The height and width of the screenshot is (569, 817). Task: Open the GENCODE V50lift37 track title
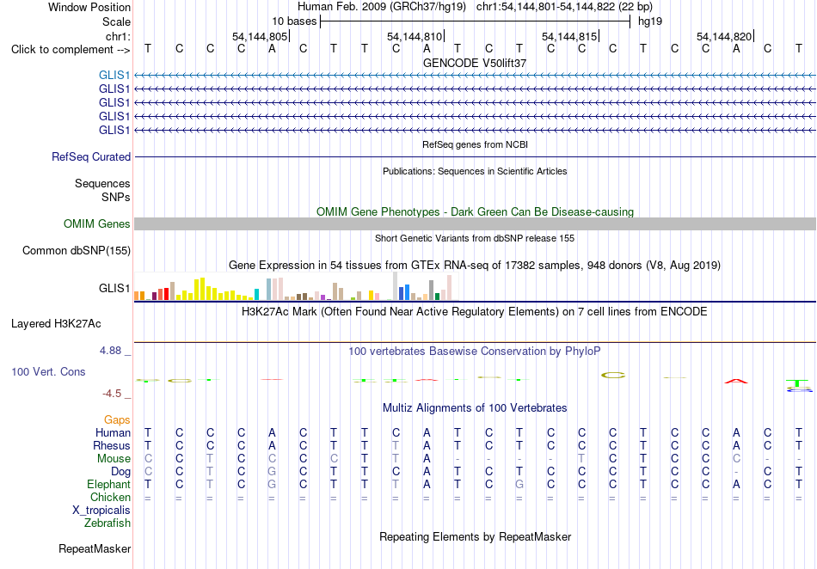(475, 63)
